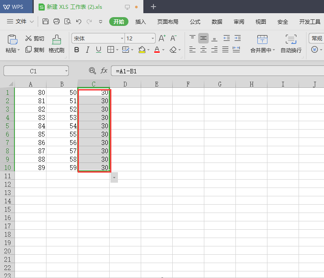Viewport: 324px width, 278px height.
Task: Open the 文件 menu
Action: click(20, 22)
